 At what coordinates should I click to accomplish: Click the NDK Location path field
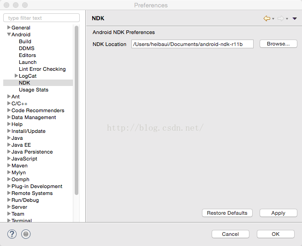pyautogui.click(x=192, y=44)
